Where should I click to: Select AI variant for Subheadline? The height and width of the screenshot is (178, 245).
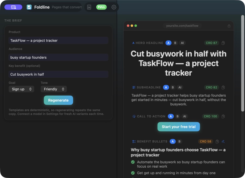(180, 87)
